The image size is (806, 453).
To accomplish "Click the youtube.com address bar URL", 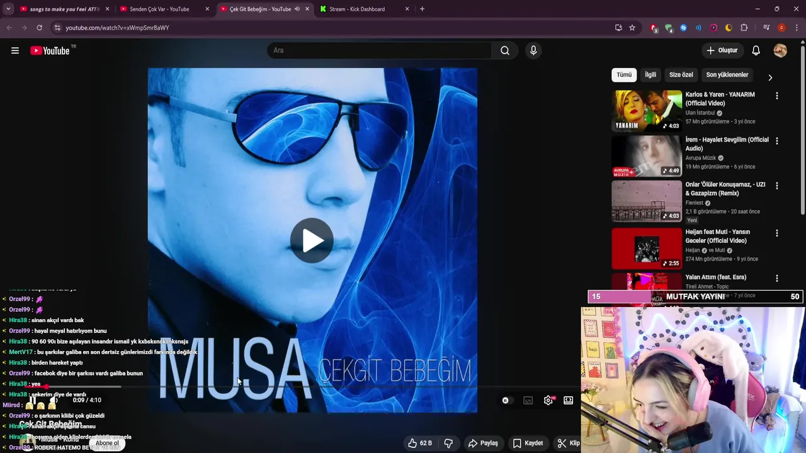I will [x=117, y=28].
